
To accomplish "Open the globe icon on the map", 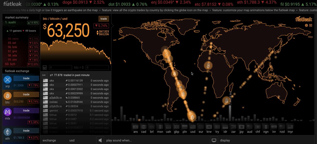I will pyautogui.click(x=306, y=25).
